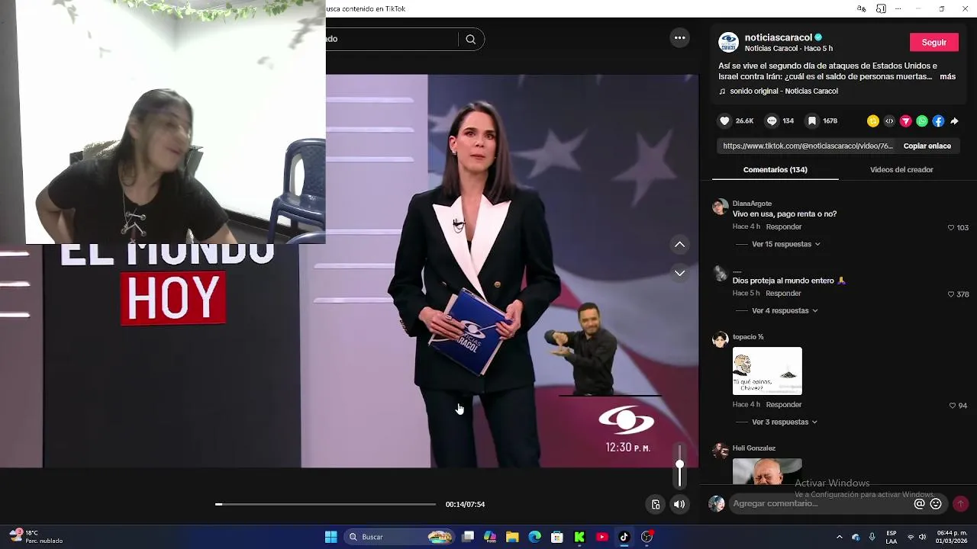The width and height of the screenshot is (977, 549).
Task: Switch to the Videos del creador tab
Action: click(x=901, y=169)
